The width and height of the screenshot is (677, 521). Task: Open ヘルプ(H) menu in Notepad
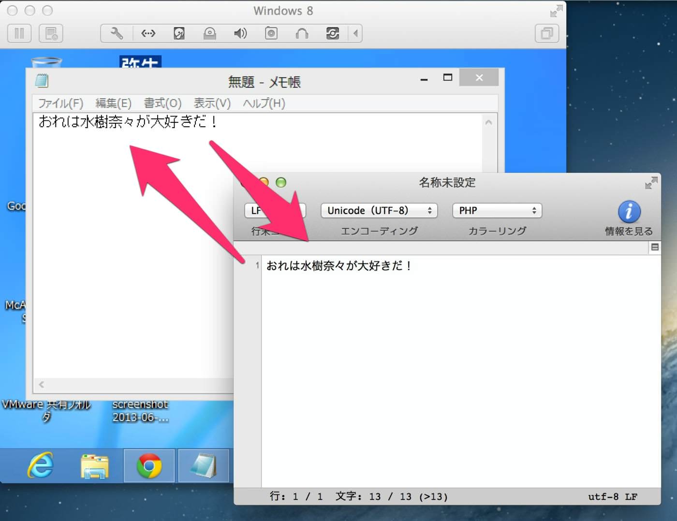tap(264, 103)
